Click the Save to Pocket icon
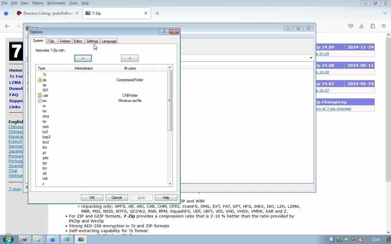Screen dimensions: 391x244 click(x=351, y=26)
